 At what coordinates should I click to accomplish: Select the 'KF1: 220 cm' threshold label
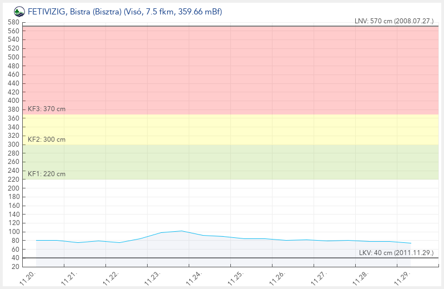point(47,174)
